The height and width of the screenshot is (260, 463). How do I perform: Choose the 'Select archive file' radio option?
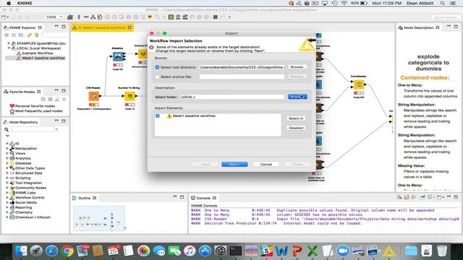point(157,77)
